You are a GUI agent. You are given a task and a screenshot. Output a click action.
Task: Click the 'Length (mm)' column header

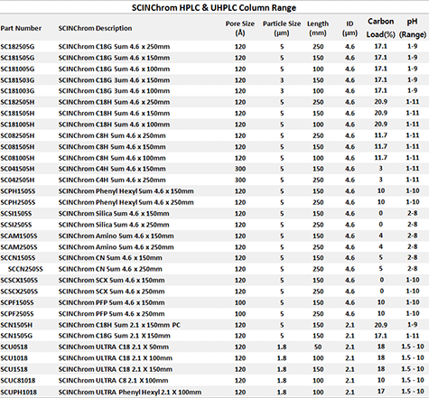(x=318, y=28)
